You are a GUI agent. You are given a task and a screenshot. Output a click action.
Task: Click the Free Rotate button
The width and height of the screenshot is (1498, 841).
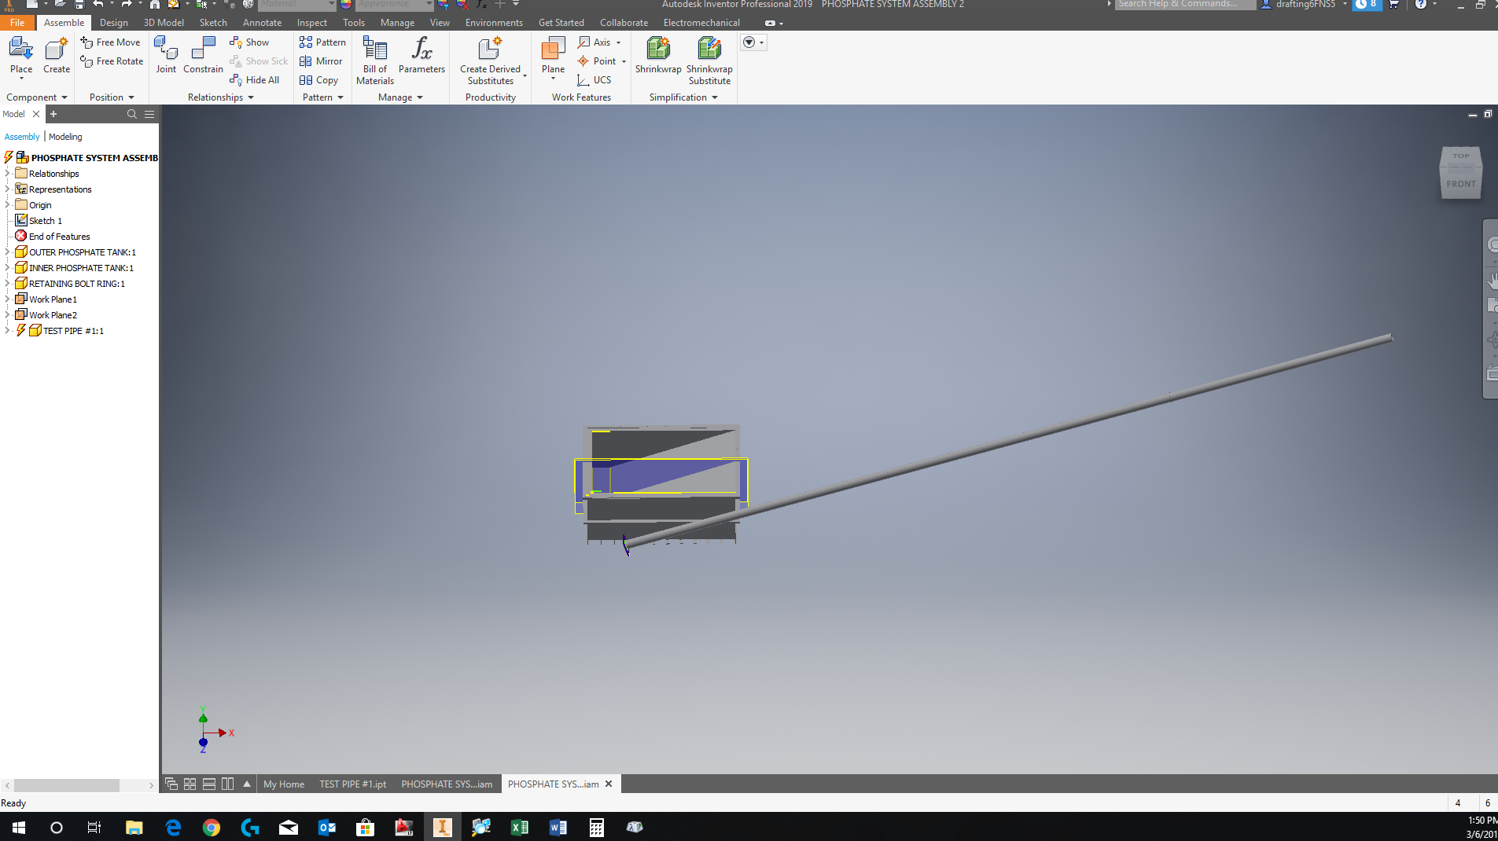coord(111,61)
